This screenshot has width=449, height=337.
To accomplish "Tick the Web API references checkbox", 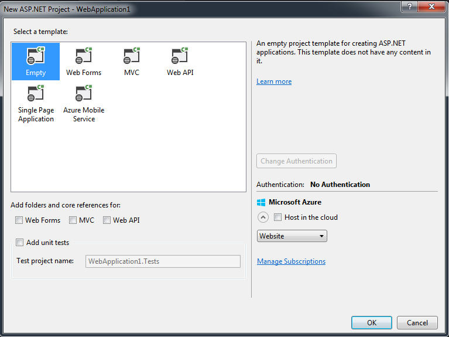I will [107, 220].
